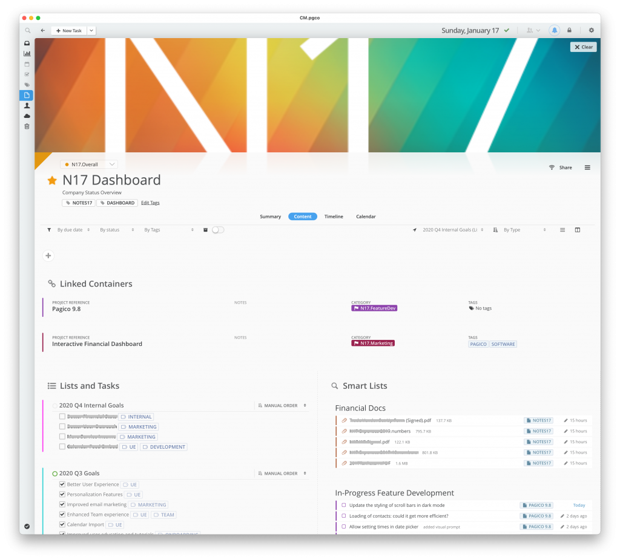Select the Content tab
The image size is (620, 560).
[x=303, y=217]
